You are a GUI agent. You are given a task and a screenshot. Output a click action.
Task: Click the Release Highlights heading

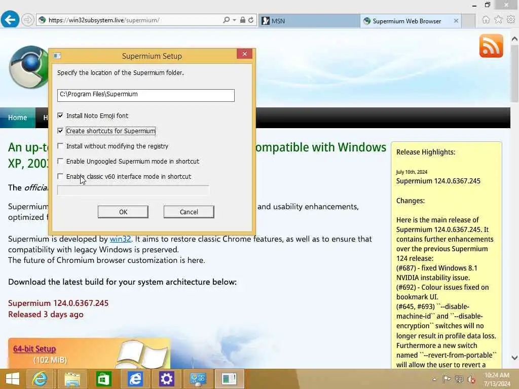click(426, 152)
